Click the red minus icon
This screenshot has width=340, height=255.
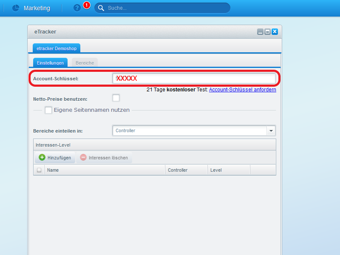point(83,157)
